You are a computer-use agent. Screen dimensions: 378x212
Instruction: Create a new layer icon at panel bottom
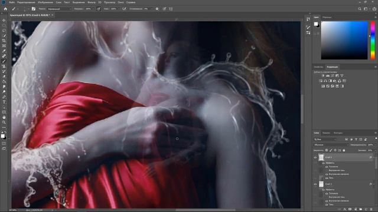pos(366,210)
